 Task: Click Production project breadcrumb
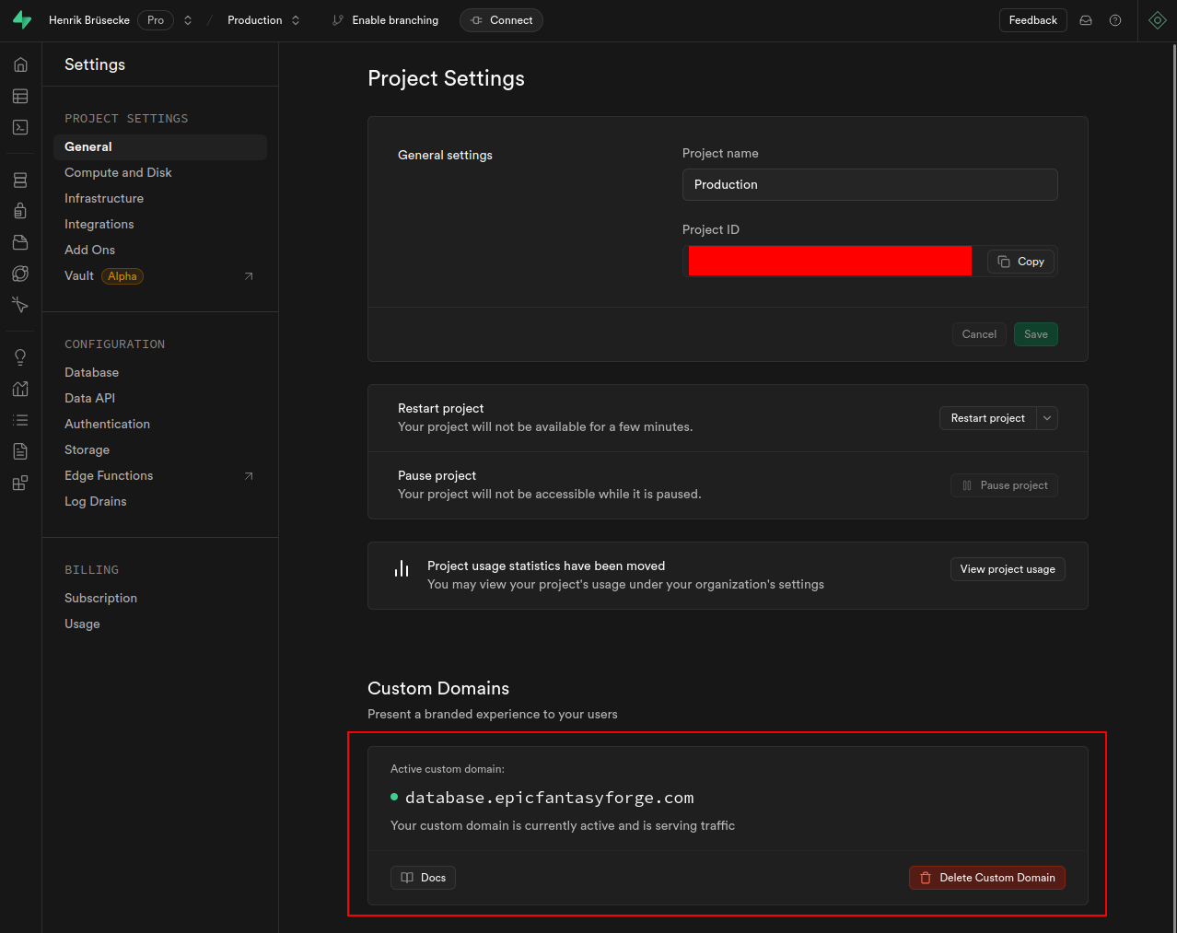[255, 20]
